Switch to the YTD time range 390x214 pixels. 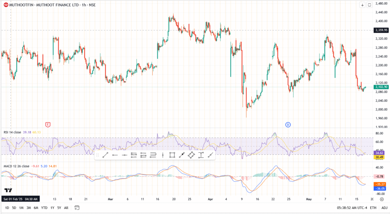coord(44,208)
